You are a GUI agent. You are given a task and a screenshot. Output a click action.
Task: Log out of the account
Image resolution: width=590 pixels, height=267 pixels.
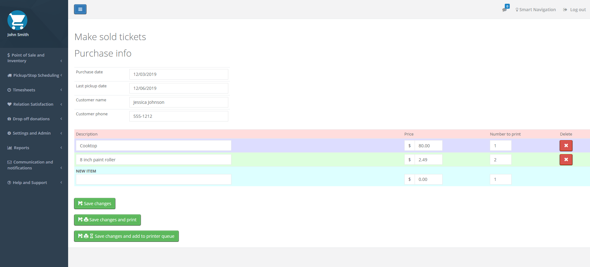[574, 10]
